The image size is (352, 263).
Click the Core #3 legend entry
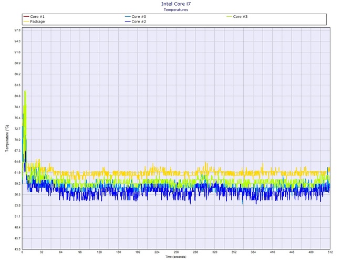(x=237, y=17)
